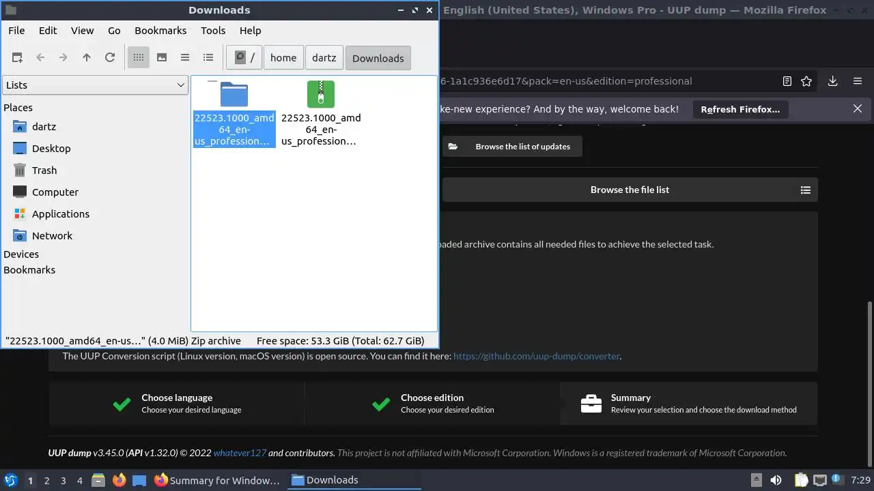
Task: Open the Bookmarks menu
Action: [160, 31]
